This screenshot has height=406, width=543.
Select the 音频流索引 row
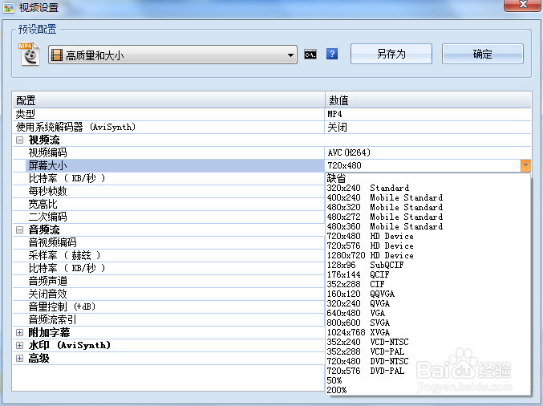[x=168, y=319]
